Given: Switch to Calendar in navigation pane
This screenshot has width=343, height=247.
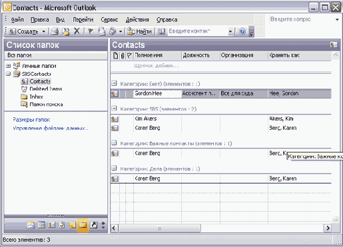Looking at the screenshot, I should [x=41, y=225].
